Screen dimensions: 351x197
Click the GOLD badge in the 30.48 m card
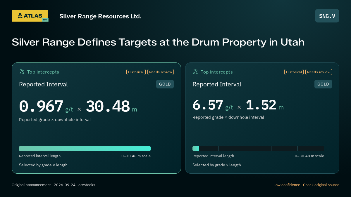click(x=165, y=84)
